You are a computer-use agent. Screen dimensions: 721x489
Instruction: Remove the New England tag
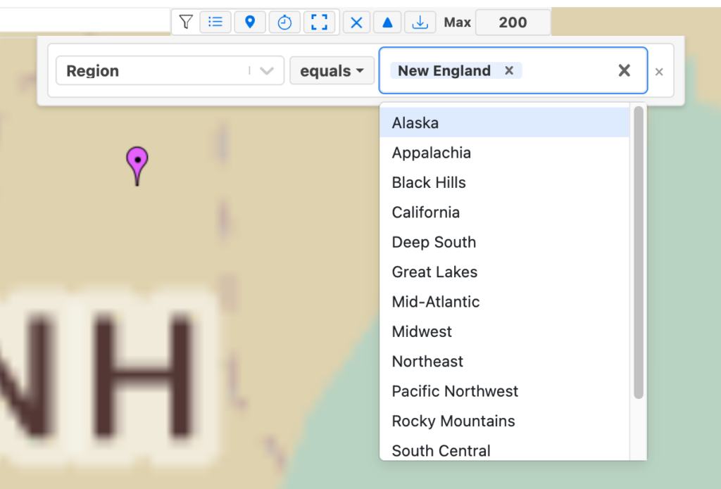point(509,70)
